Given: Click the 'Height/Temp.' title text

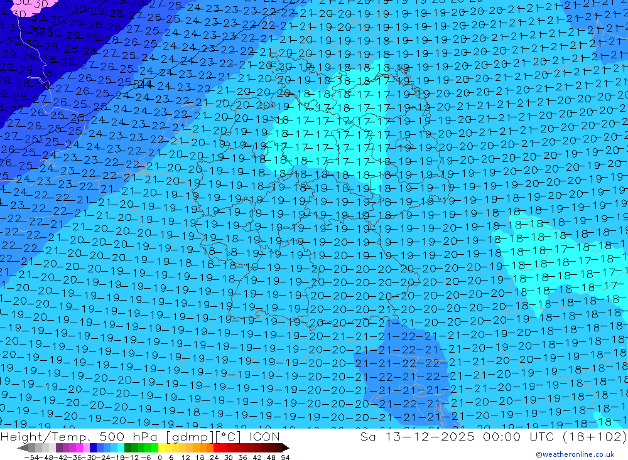Looking at the screenshot, I should click(x=45, y=437).
